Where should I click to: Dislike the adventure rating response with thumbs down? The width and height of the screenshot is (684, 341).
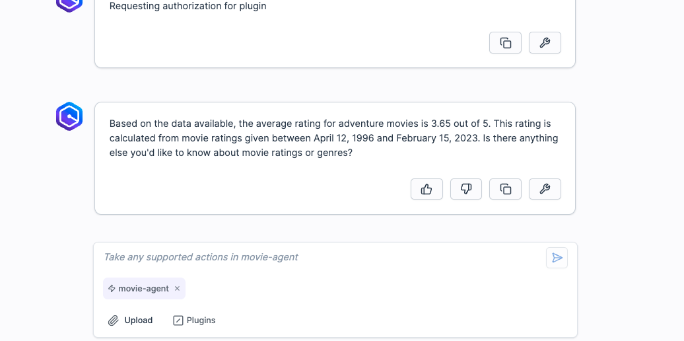coord(466,189)
